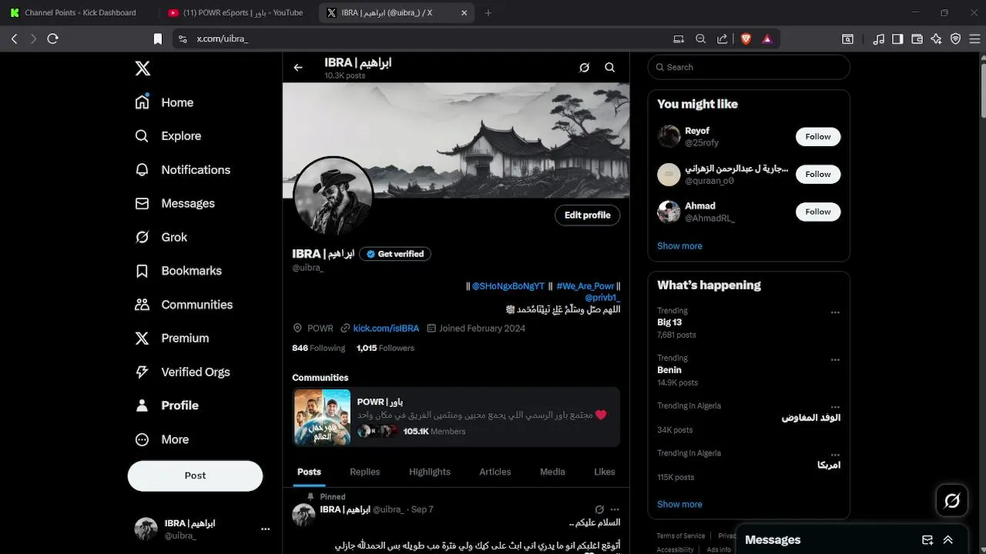Screen dimensions: 986x554
Task: Reload the page
Action: [x=52, y=38]
